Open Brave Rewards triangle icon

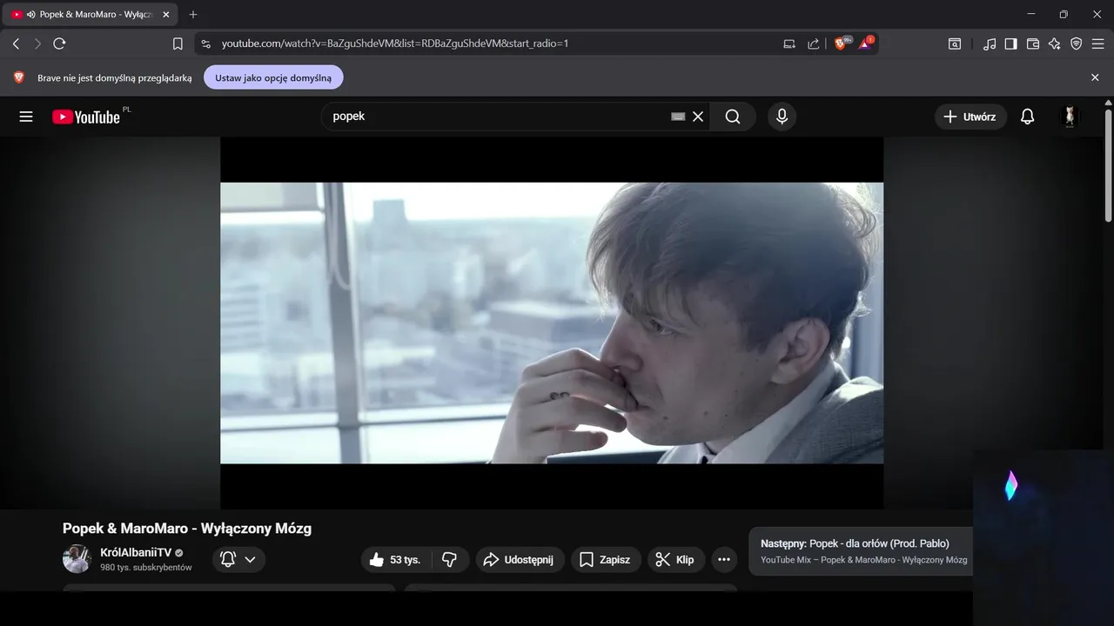pos(865,43)
